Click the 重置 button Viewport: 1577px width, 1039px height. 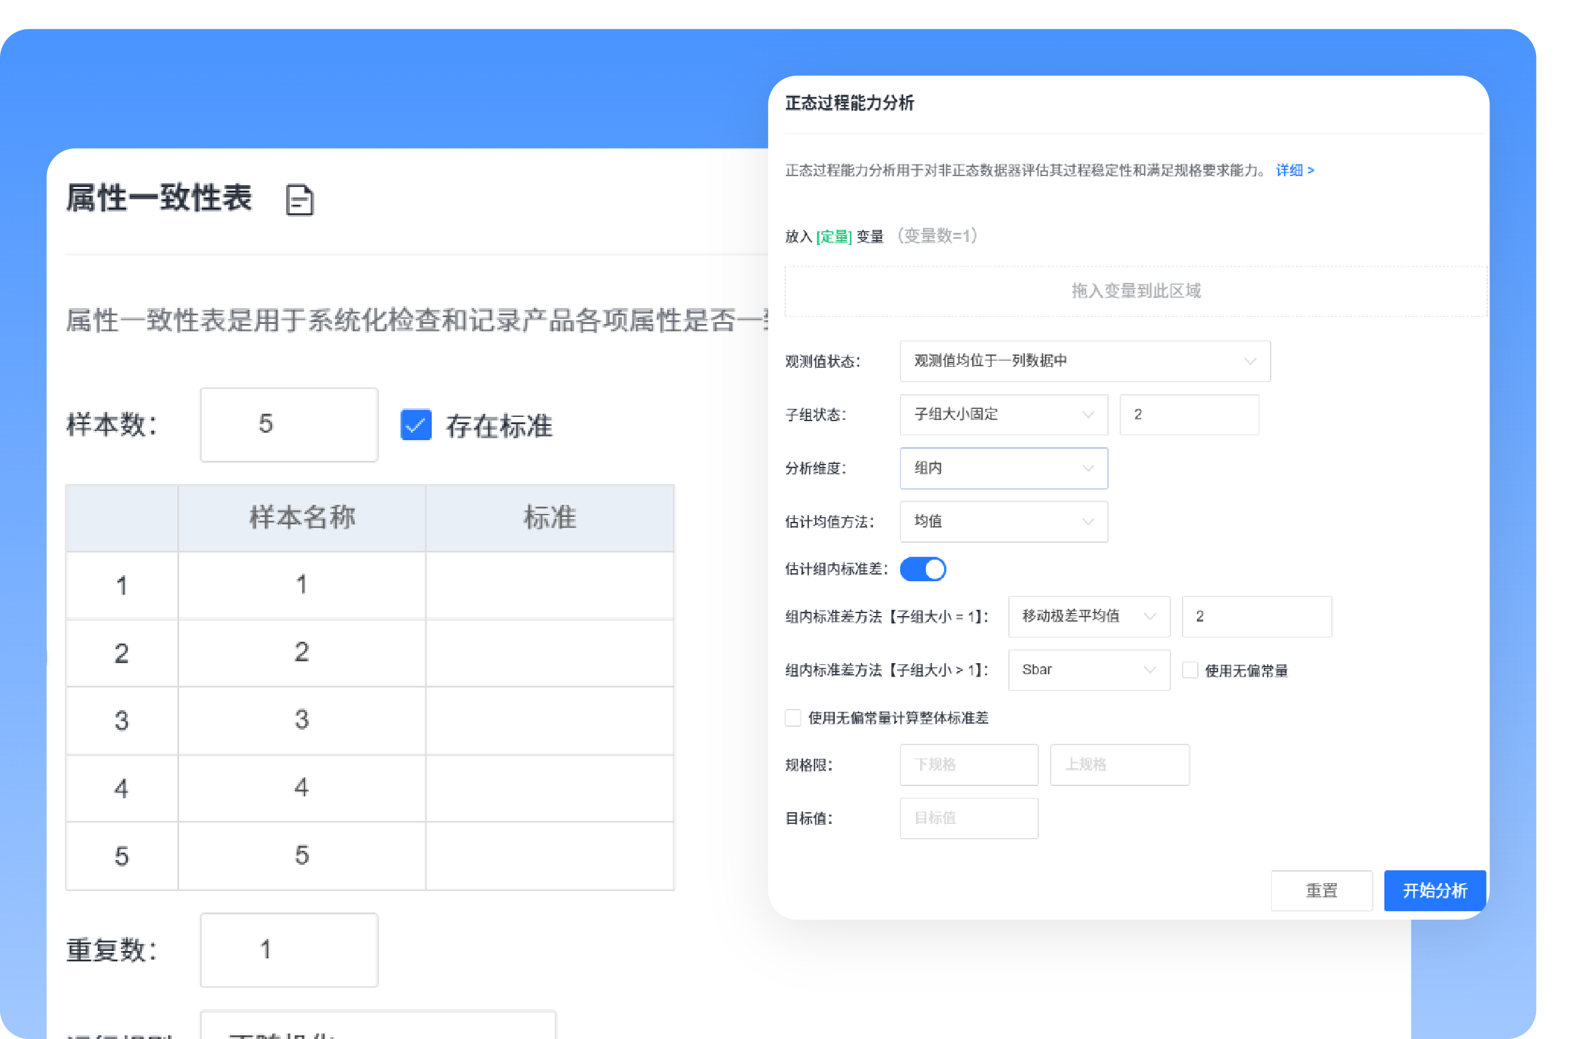[x=1321, y=890]
